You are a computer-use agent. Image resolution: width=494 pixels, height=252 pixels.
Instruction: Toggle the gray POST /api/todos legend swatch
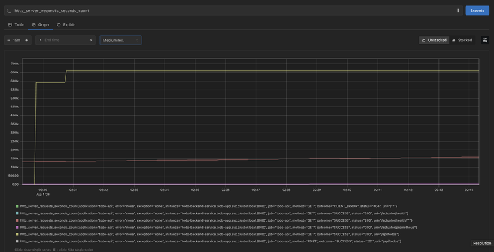17,241
